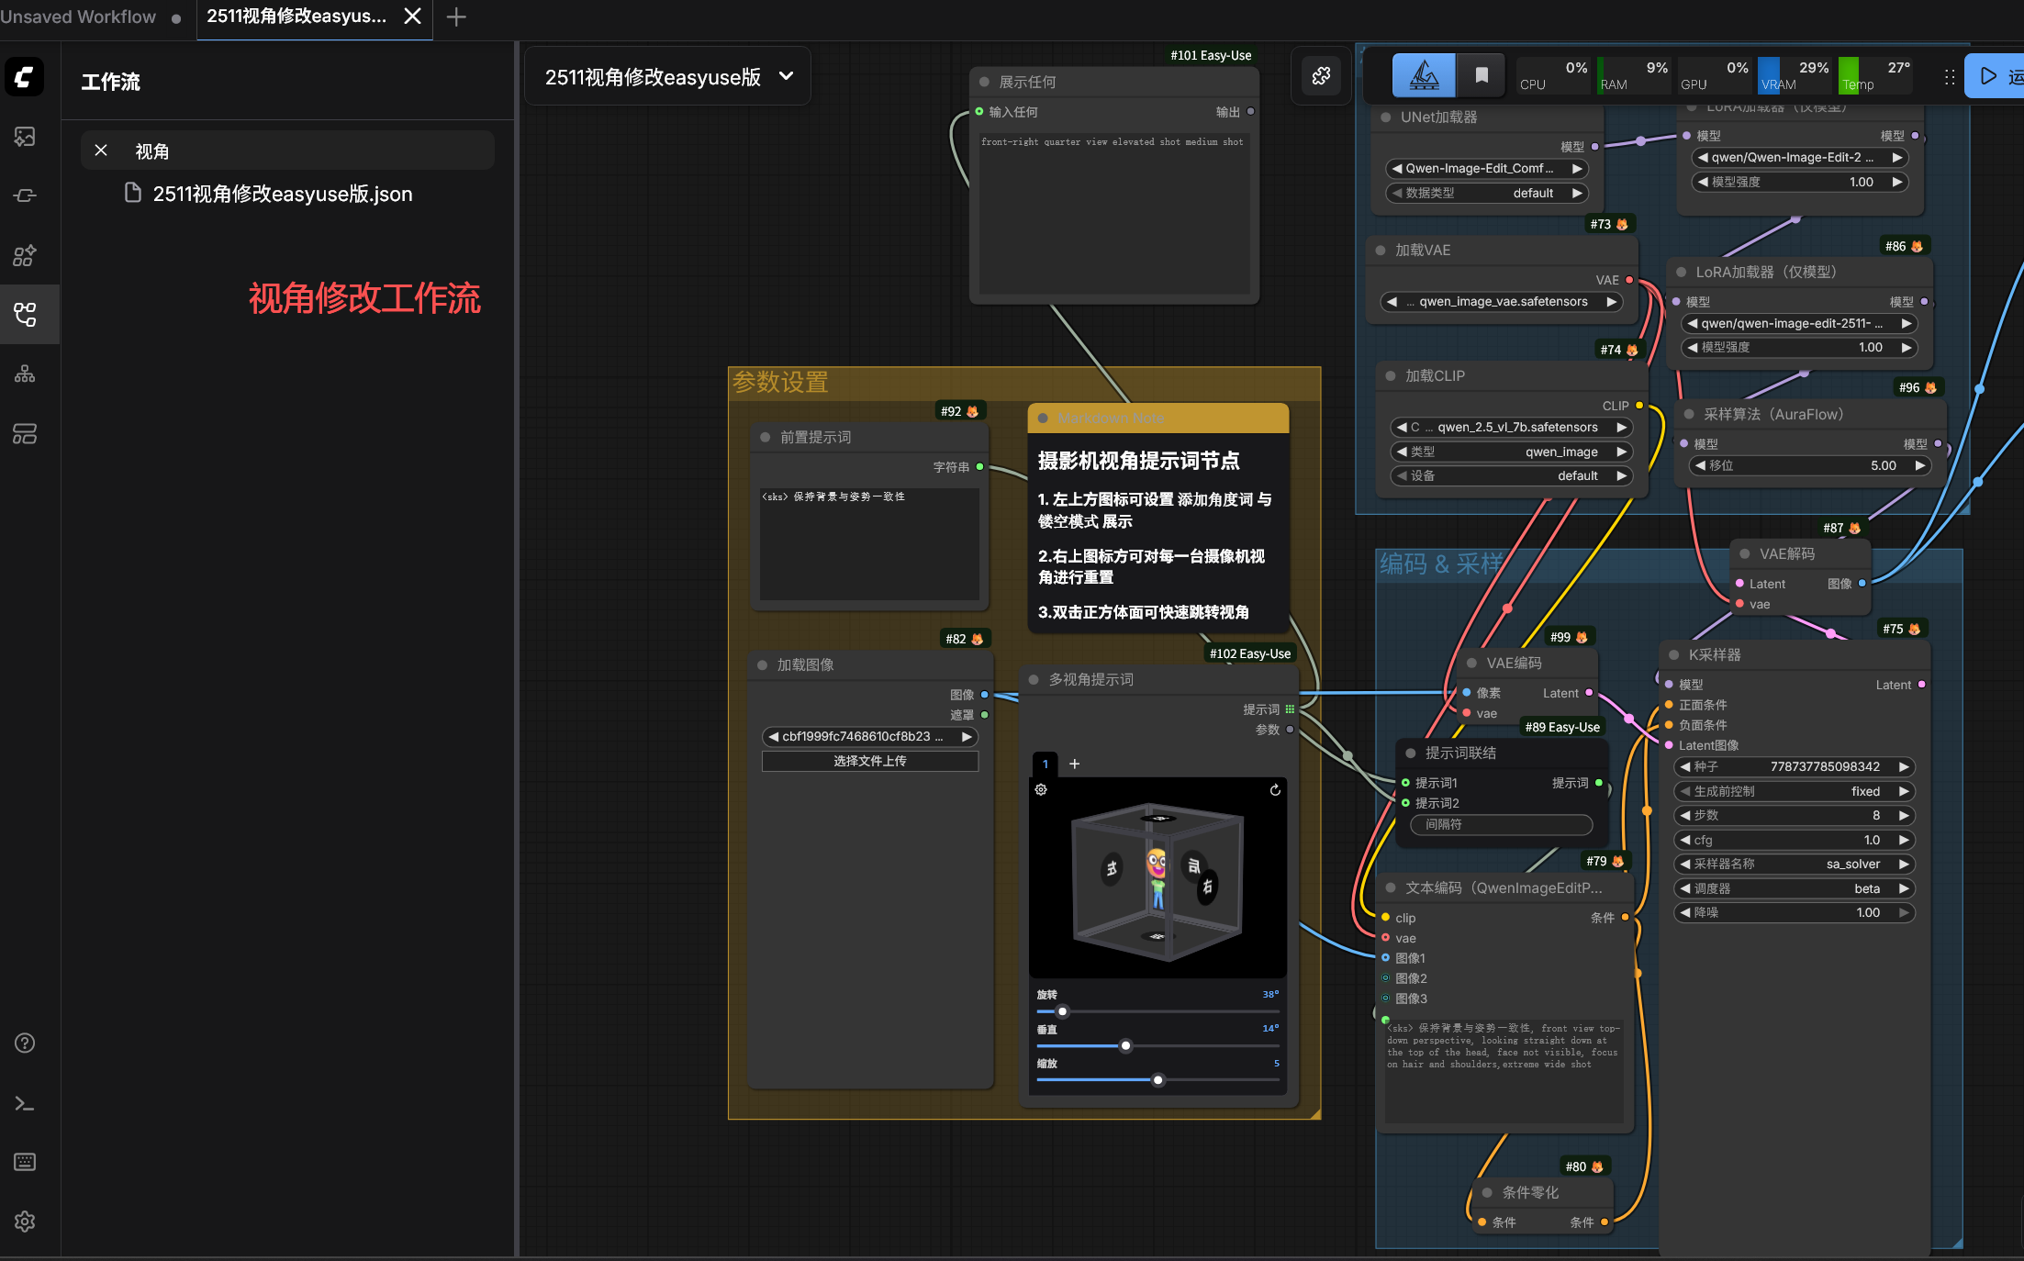Open 2511视角修改easyuse版.json in the list
Image resolution: width=2024 pixels, height=1261 pixels.
(x=282, y=194)
